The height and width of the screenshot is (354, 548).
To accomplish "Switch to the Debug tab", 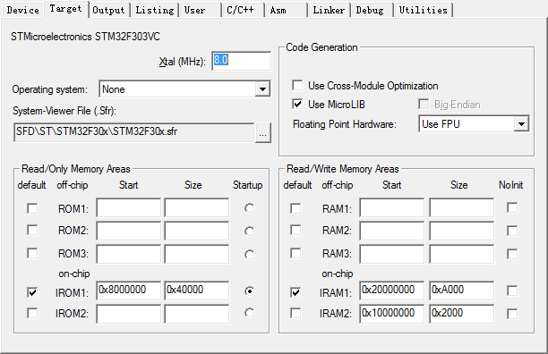I will point(372,10).
